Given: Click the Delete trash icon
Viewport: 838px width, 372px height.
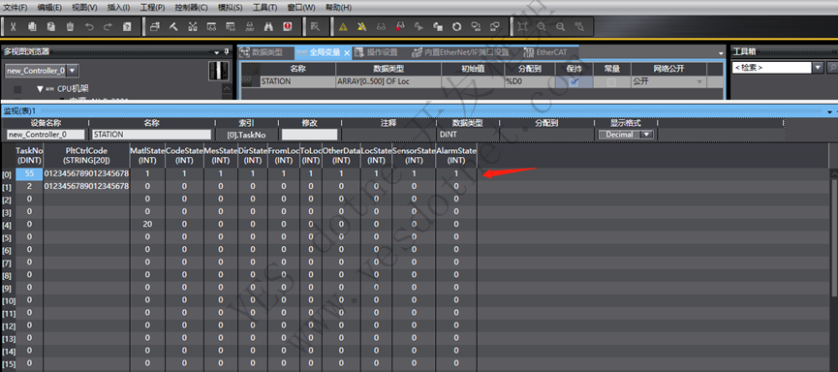Looking at the screenshot, I should coord(70,26).
